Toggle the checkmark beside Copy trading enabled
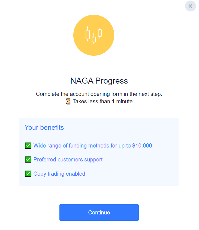Image resolution: width=199 pixels, height=230 pixels. 28,174
